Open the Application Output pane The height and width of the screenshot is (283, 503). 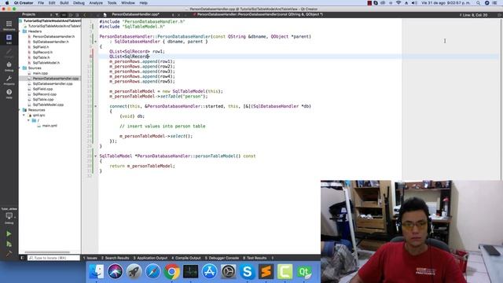[x=150, y=258]
